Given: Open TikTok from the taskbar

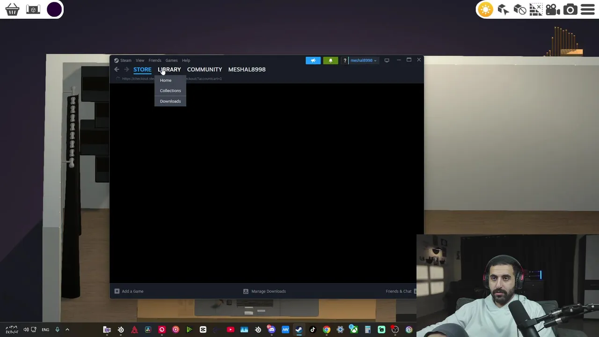Looking at the screenshot, I should [x=313, y=330].
